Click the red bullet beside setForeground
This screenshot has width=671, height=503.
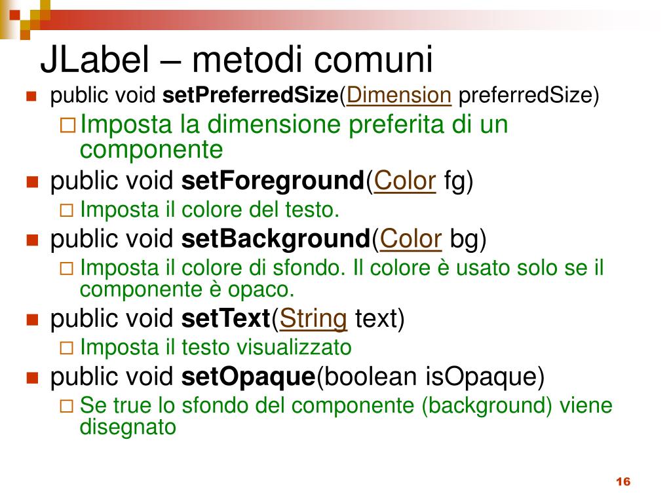click(32, 181)
